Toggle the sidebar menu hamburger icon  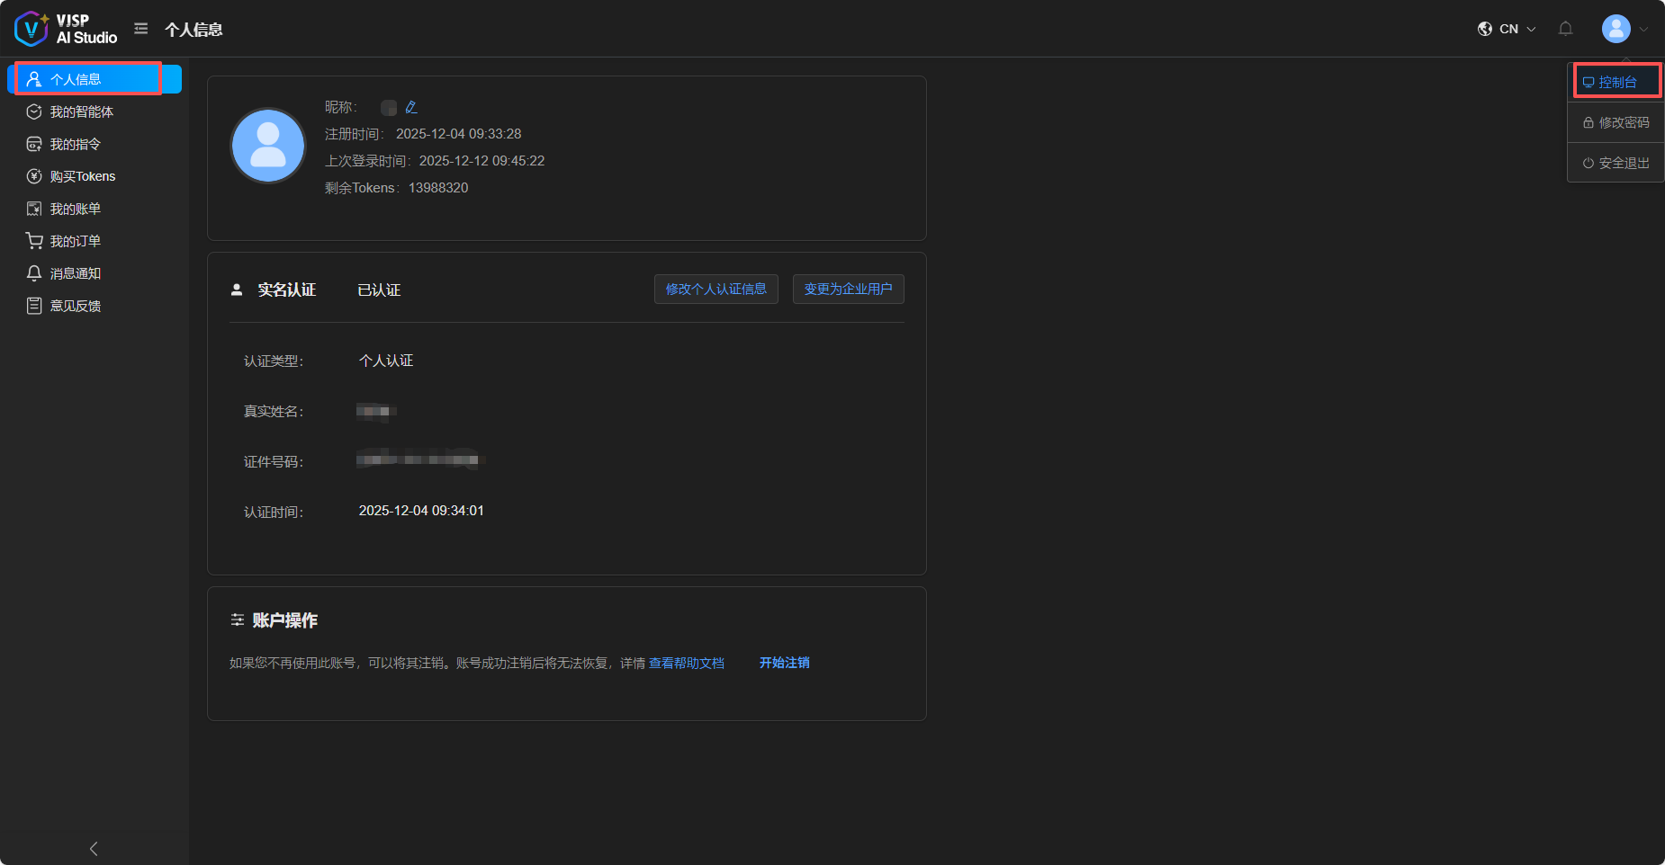coord(141,29)
